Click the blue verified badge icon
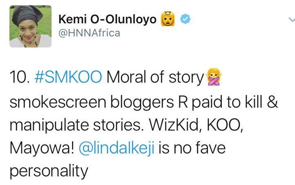Image resolution: width=295 pixels, height=185 pixels. pos(186,19)
